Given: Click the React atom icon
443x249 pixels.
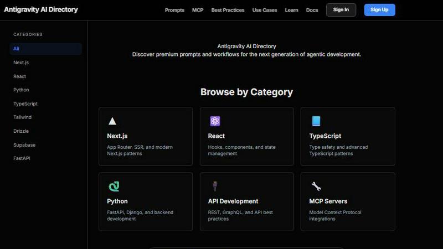Looking at the screenshot, I should tap(215, 121).
